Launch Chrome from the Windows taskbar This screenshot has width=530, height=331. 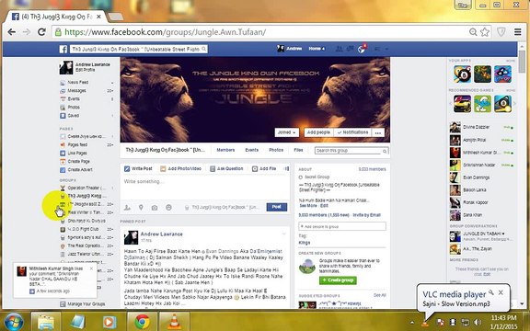[143, 321]
